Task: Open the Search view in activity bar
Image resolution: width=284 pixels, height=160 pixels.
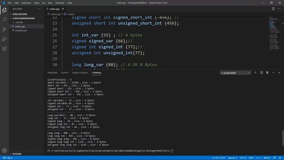Action: (4, 20)
